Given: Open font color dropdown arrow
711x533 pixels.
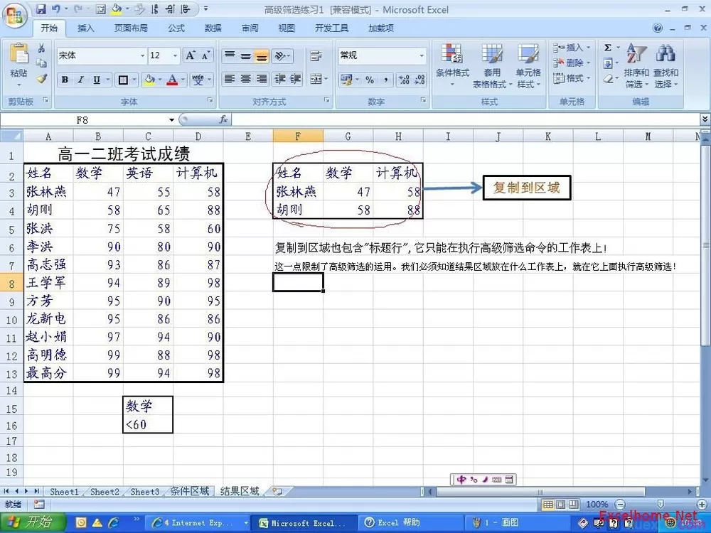Looking at the screenshot, I should (x=183, y=80).
